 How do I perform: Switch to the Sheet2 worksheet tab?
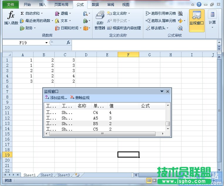46,175
